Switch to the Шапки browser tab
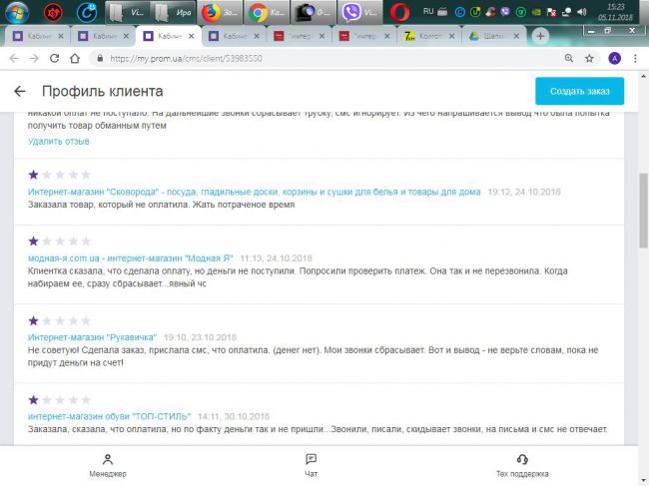 coord(493,36)
